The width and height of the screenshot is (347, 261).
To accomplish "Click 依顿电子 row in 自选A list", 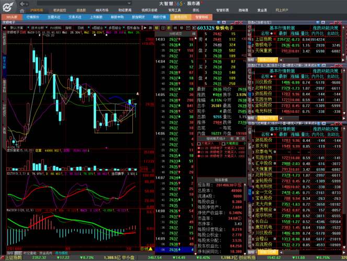I will coord(297,45).
